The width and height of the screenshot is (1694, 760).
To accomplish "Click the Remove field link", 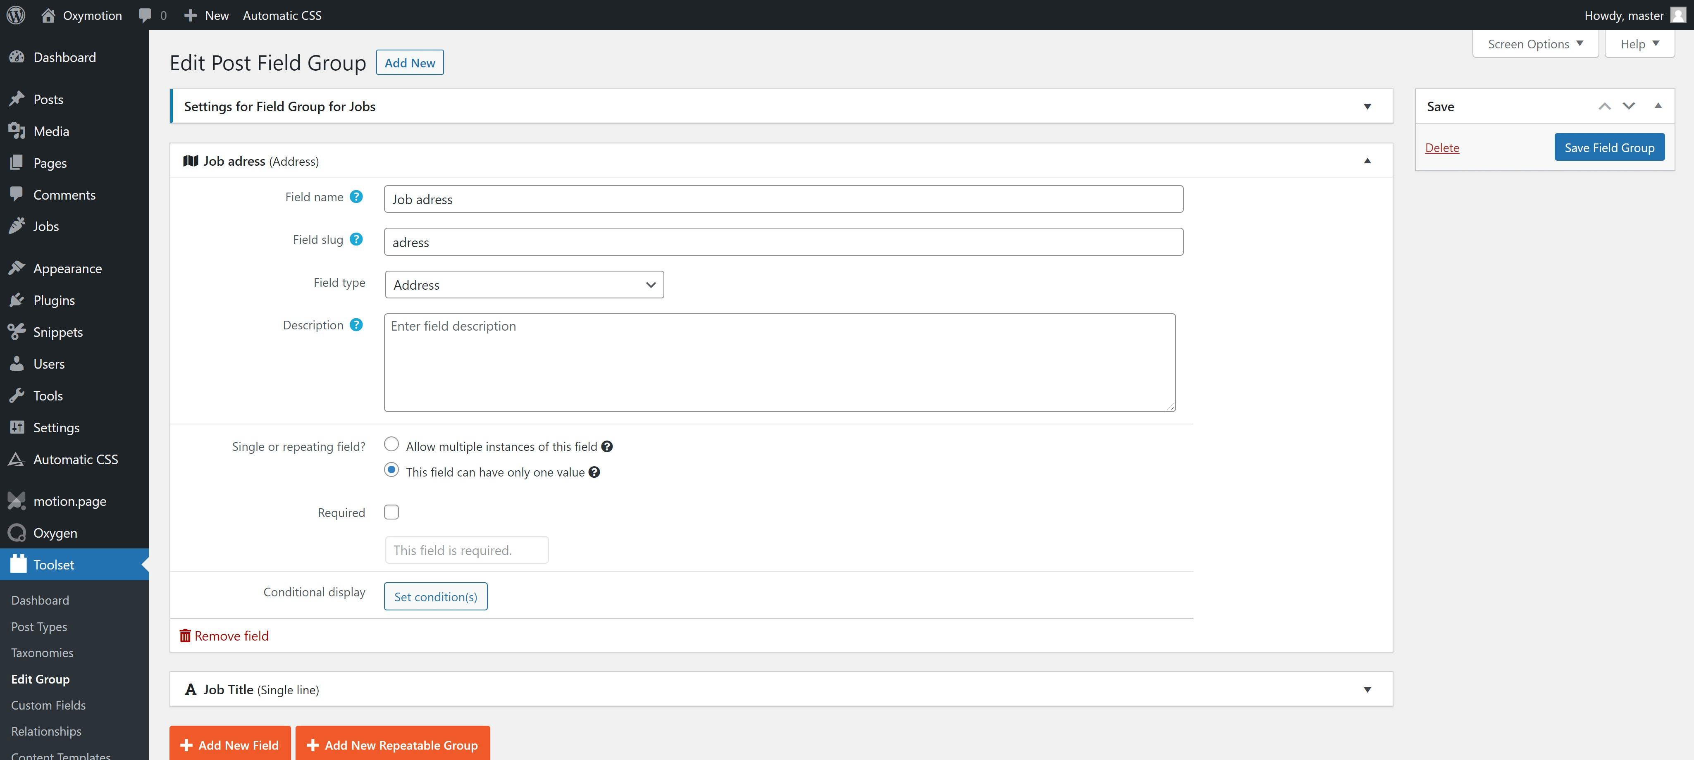I will click(224, 636).
